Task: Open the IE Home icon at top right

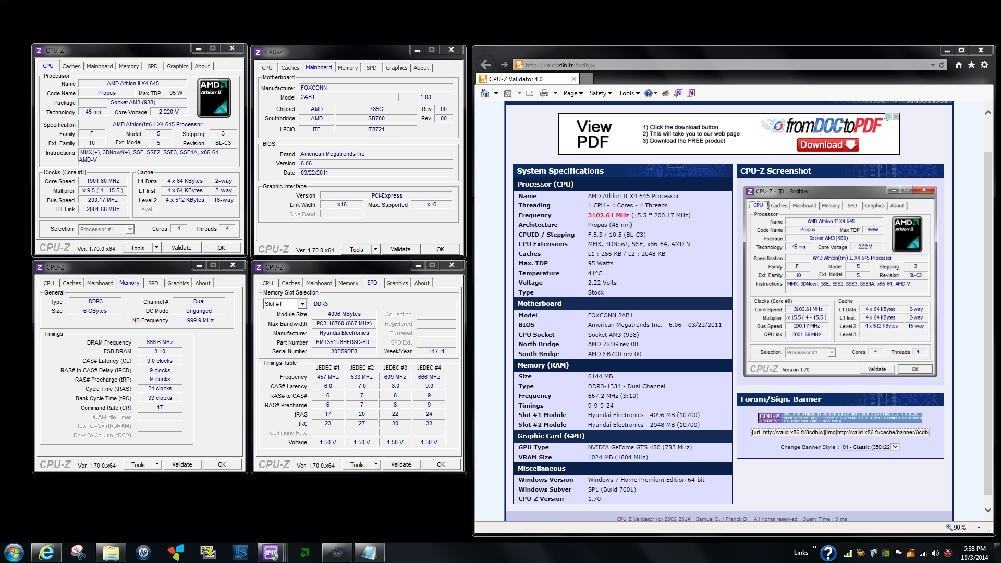Action: click(958, 65)
